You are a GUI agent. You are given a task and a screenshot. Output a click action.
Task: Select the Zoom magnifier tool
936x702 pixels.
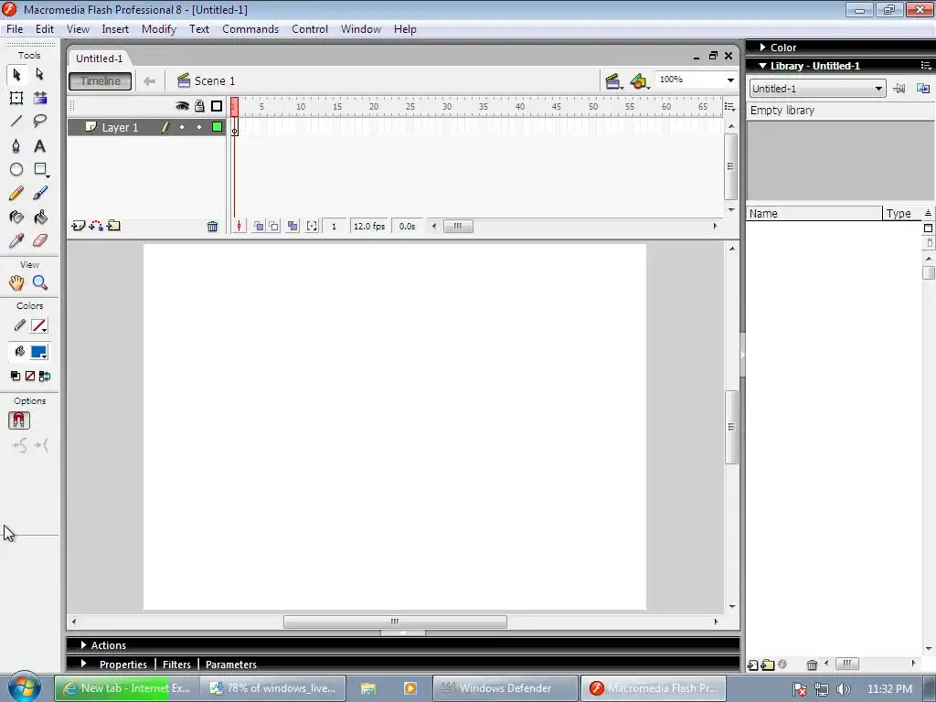(40, 282)
